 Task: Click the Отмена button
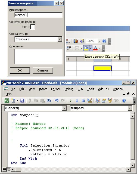click(x=43, y=70)
